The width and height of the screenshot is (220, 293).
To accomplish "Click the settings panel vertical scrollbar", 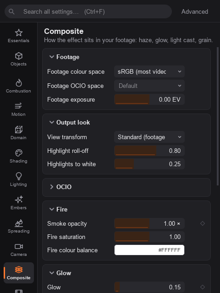I will pyautogui.click(x=218, y=116).
